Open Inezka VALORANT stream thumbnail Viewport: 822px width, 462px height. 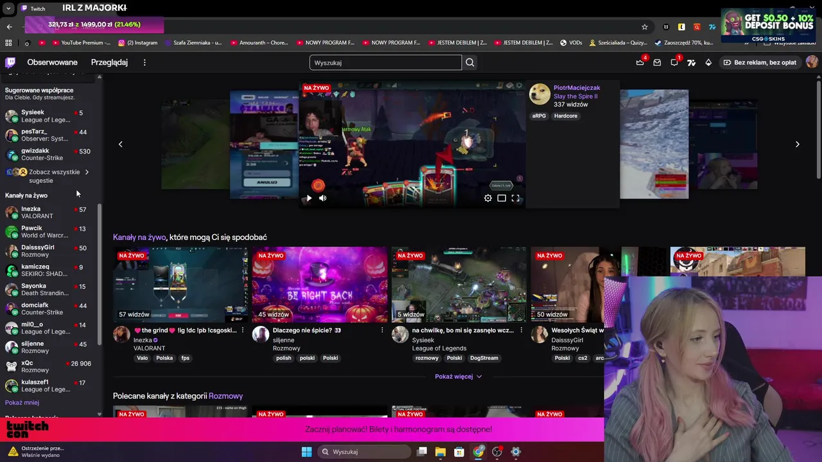coord(180,284)
